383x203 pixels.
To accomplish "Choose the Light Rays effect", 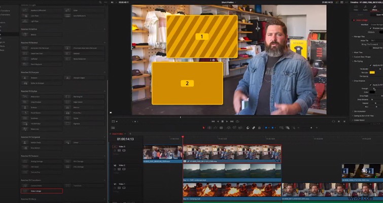I will coord(42,21).
